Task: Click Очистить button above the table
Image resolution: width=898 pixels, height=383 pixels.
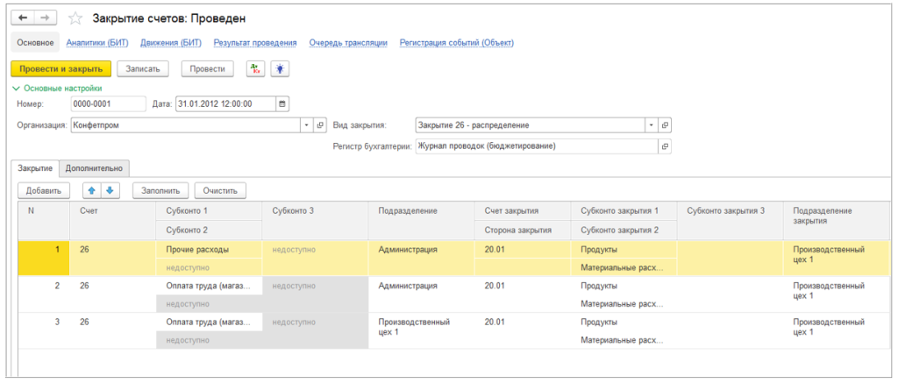Action: click(x=220, y=191)
